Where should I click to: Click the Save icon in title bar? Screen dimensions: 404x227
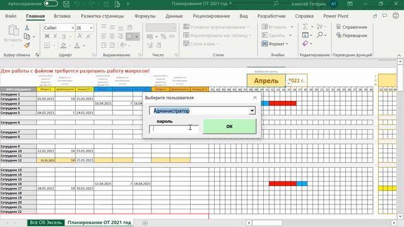click(66, 4)
